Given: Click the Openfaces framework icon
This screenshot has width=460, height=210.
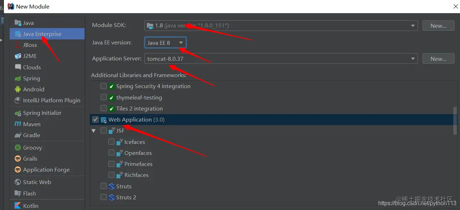Looking at the screenshot, I should click(120, 153).
